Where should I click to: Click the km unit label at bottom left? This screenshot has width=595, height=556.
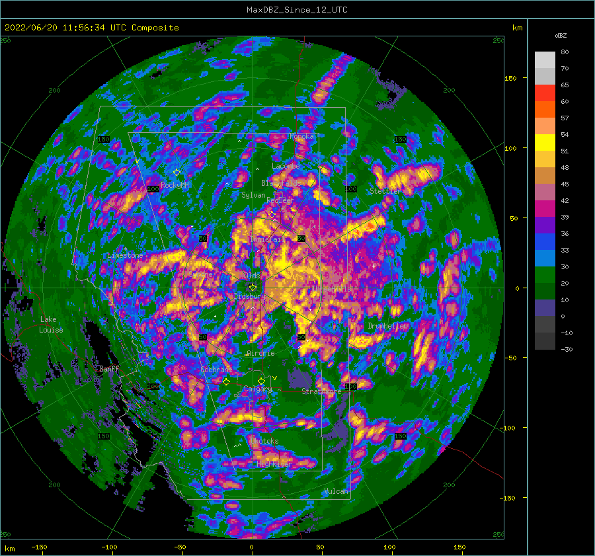[9, 549]
